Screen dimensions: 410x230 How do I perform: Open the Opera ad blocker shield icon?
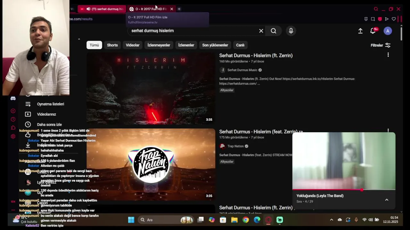tap(380, 19)
